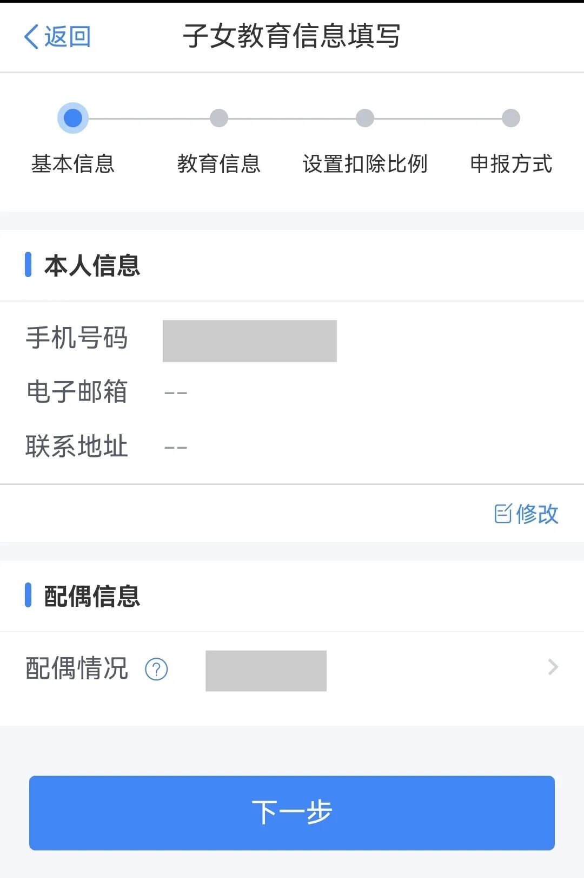The image size is (584, 878).
Task: Select the 教育信息 step circle
Action: (219, 117)
